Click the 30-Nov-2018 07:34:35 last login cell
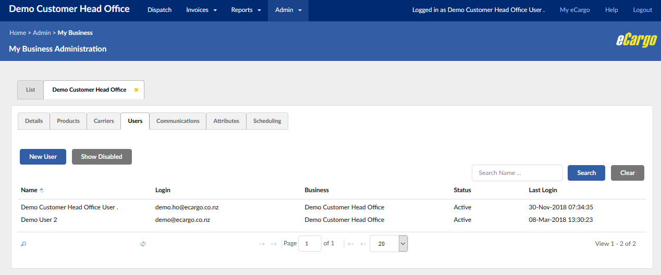The height and width of the screenshot is (275, 661). point(561,207)
